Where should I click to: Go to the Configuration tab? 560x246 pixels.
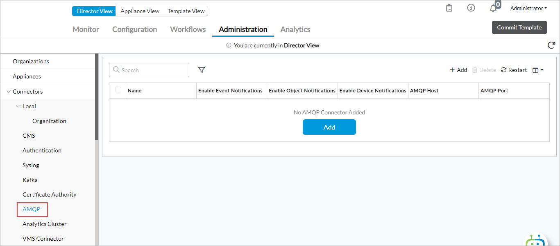point(134,29)
